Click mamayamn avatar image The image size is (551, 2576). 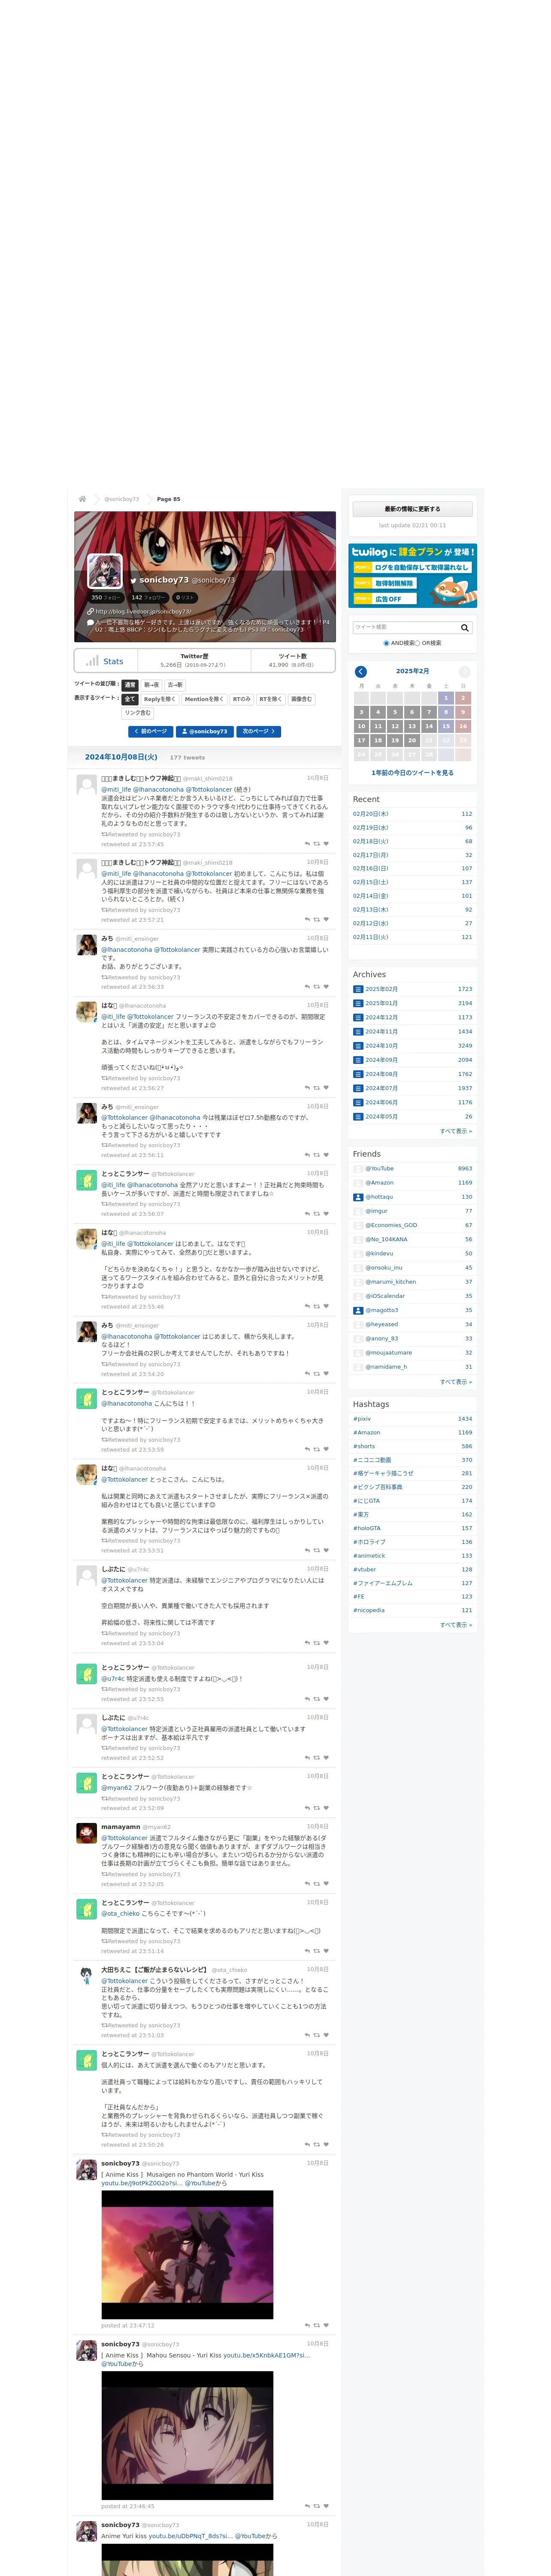pyautogui.click(x=87, y=1833)
